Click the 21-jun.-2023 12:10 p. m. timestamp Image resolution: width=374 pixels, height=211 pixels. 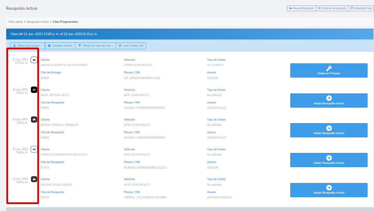pyautogui.click(x=20, y=61)
